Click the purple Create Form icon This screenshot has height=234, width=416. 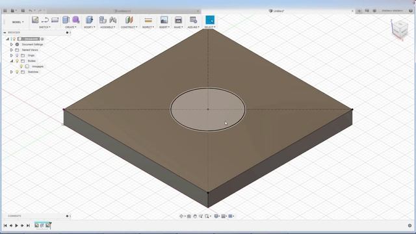76,20
